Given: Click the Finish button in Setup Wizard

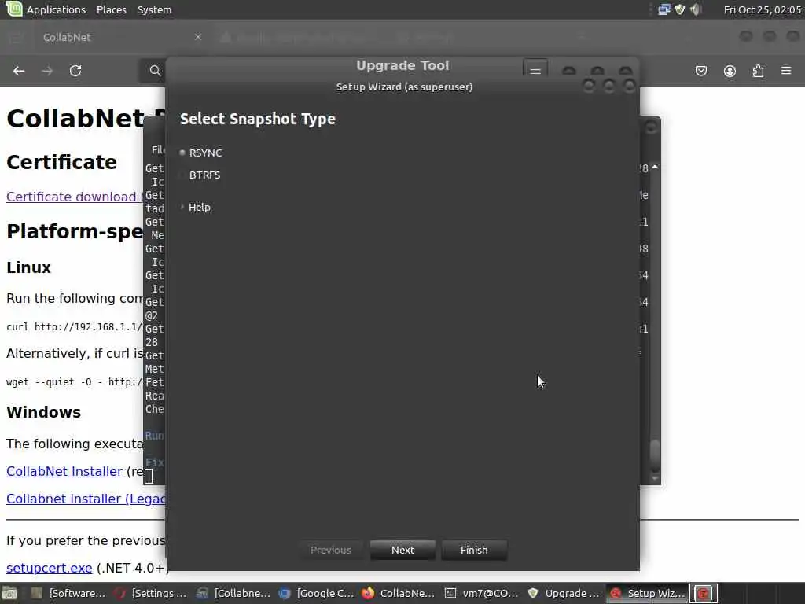Looking at the screenshot, I should tap(474, 550).
